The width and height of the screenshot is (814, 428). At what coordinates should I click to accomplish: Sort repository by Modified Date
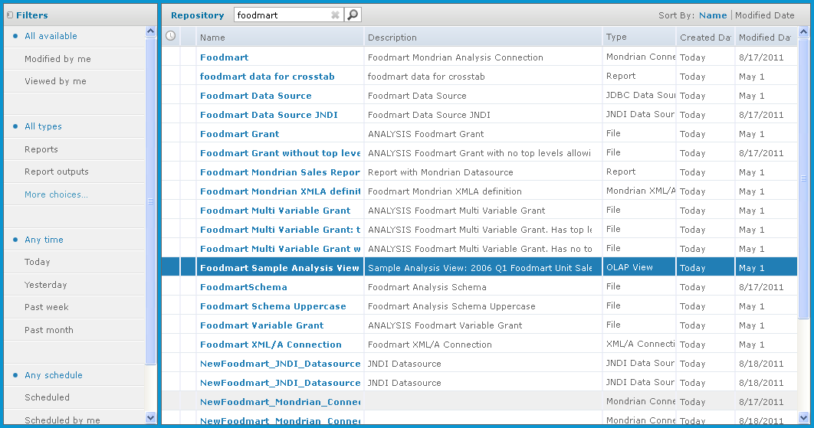click(x=765, y=15)
